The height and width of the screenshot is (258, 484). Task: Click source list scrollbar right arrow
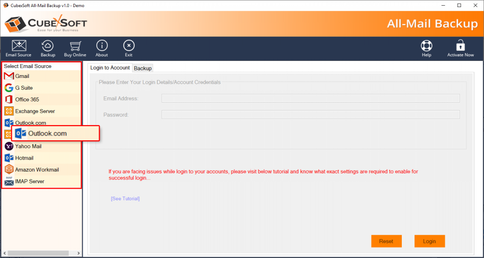[x=78, y=253]
